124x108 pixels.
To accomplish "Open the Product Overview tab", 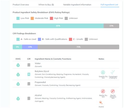I will point(21,5).
